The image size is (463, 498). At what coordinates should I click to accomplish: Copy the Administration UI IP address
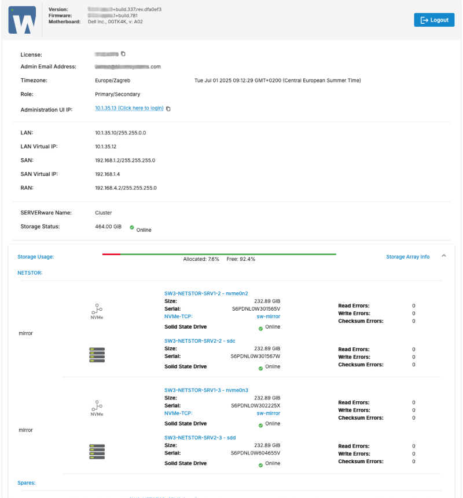click(x=168, y=108)
